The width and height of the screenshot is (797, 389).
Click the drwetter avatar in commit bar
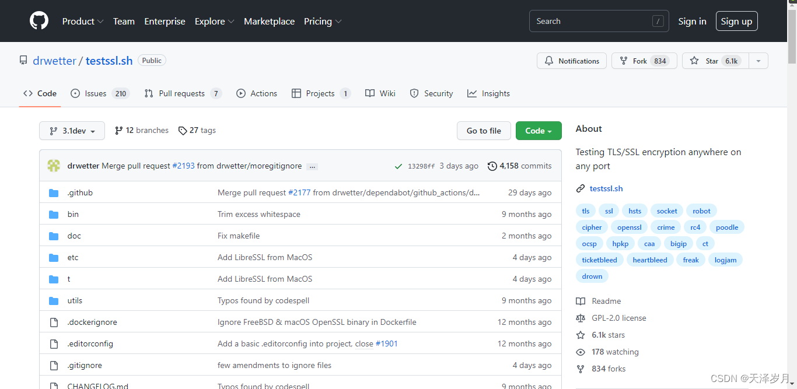pyautogui.click(x=54, y=166)
